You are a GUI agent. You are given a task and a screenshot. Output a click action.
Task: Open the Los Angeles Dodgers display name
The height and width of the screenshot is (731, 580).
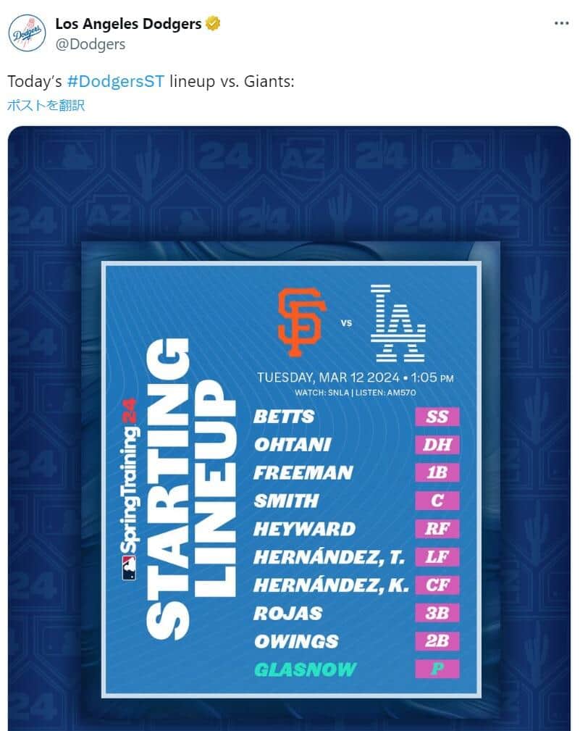[x=128, y=24]
